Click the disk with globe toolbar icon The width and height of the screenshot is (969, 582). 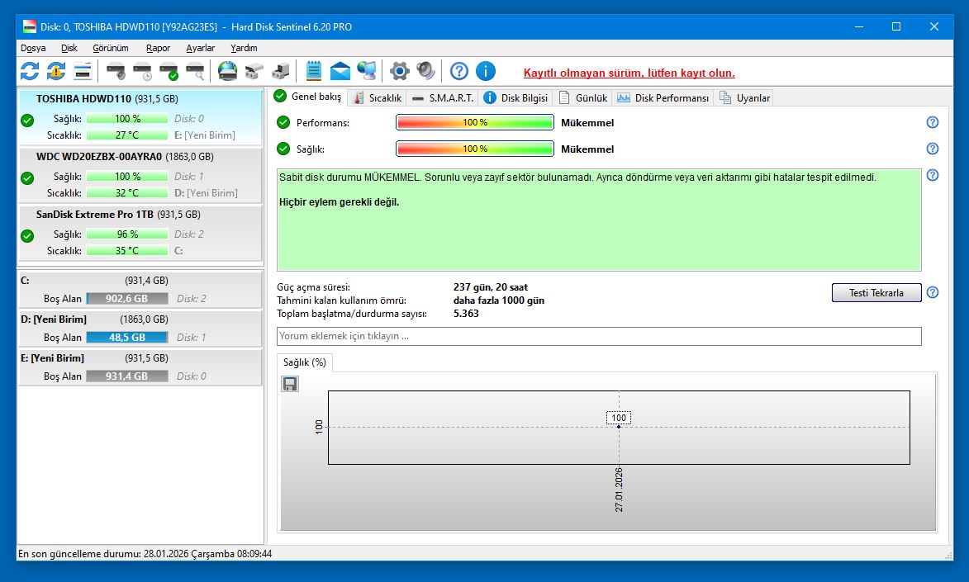(227, 71)
